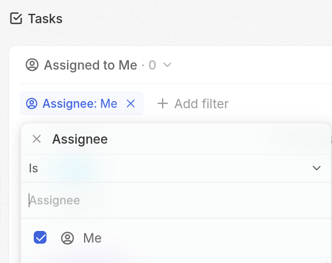This screenshot has width=332, height=263.
Task: Click the Assignee panel header title
Action: tap(80, 139)
